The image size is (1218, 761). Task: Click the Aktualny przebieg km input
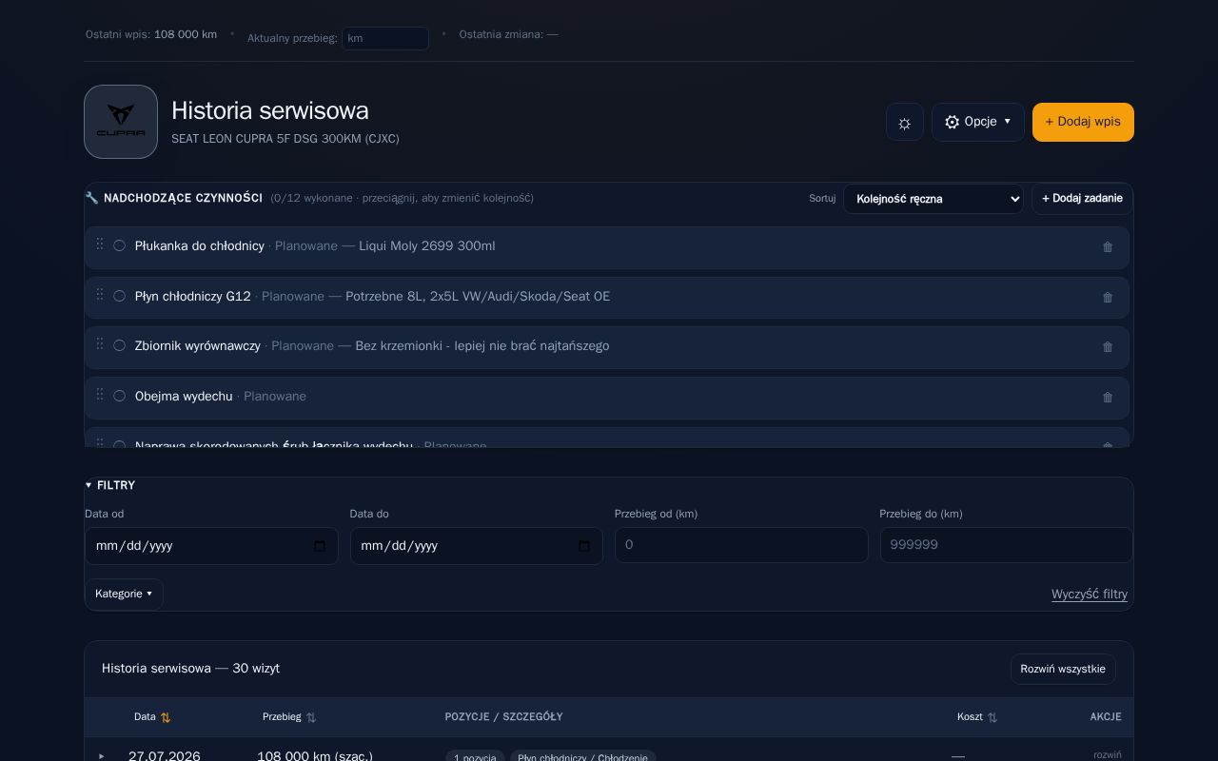(x=385, y=38)
